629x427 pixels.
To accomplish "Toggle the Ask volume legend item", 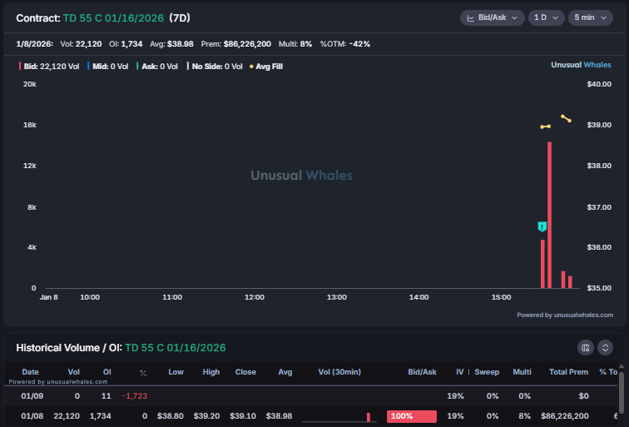I will (x=157, y=67).
